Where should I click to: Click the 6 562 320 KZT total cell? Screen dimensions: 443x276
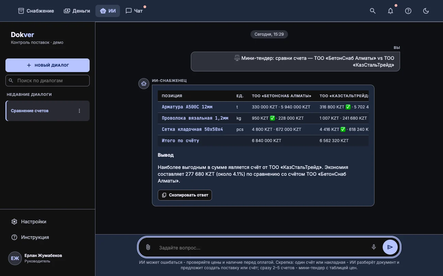(334, 141)
